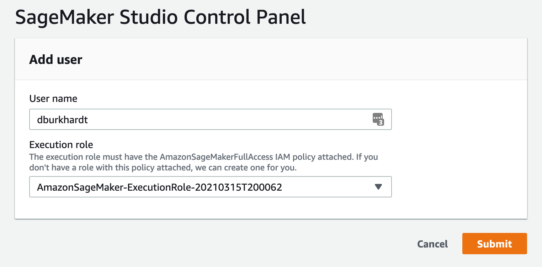The height and width of the screenshot is (267, 542).
Task: Click the SageMaker Studio Control Panel title
Action: click(160, 18)
